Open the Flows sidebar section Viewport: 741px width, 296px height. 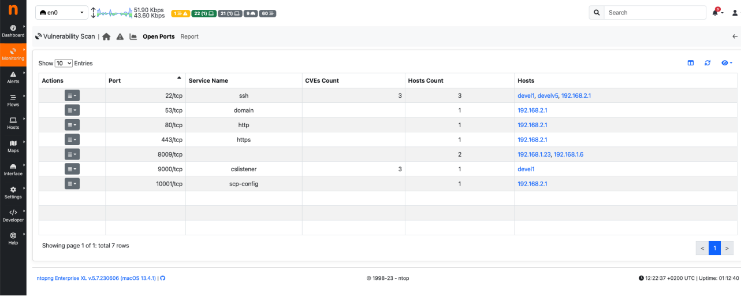tap(13, 101)
